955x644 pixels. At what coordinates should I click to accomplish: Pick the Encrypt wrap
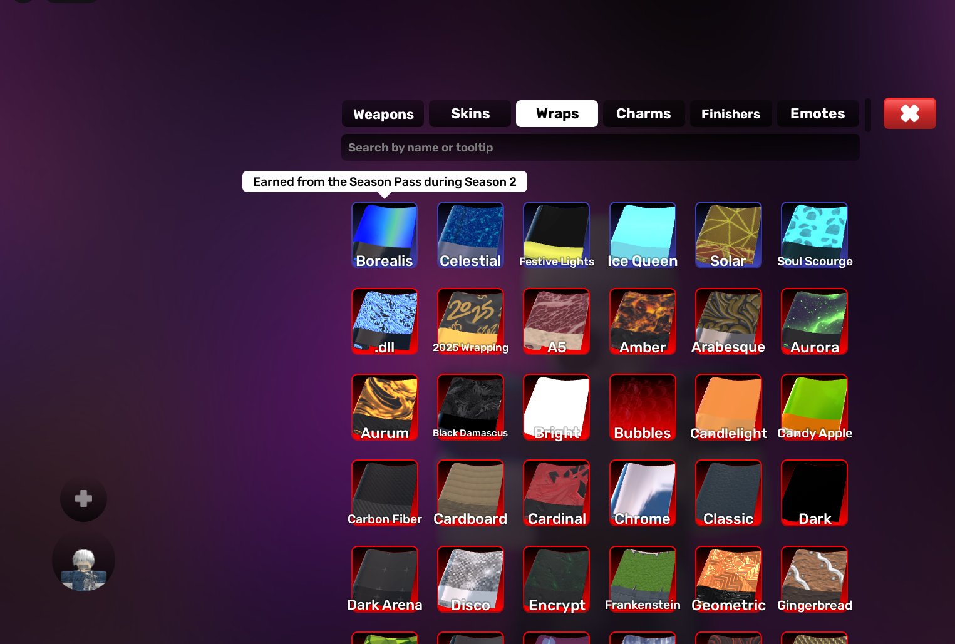tap(556, 579)
